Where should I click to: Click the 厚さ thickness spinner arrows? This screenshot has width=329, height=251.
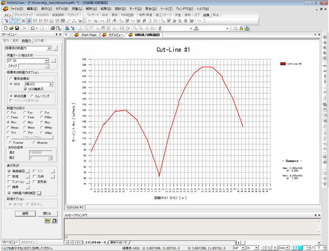(x=50, y=158)
